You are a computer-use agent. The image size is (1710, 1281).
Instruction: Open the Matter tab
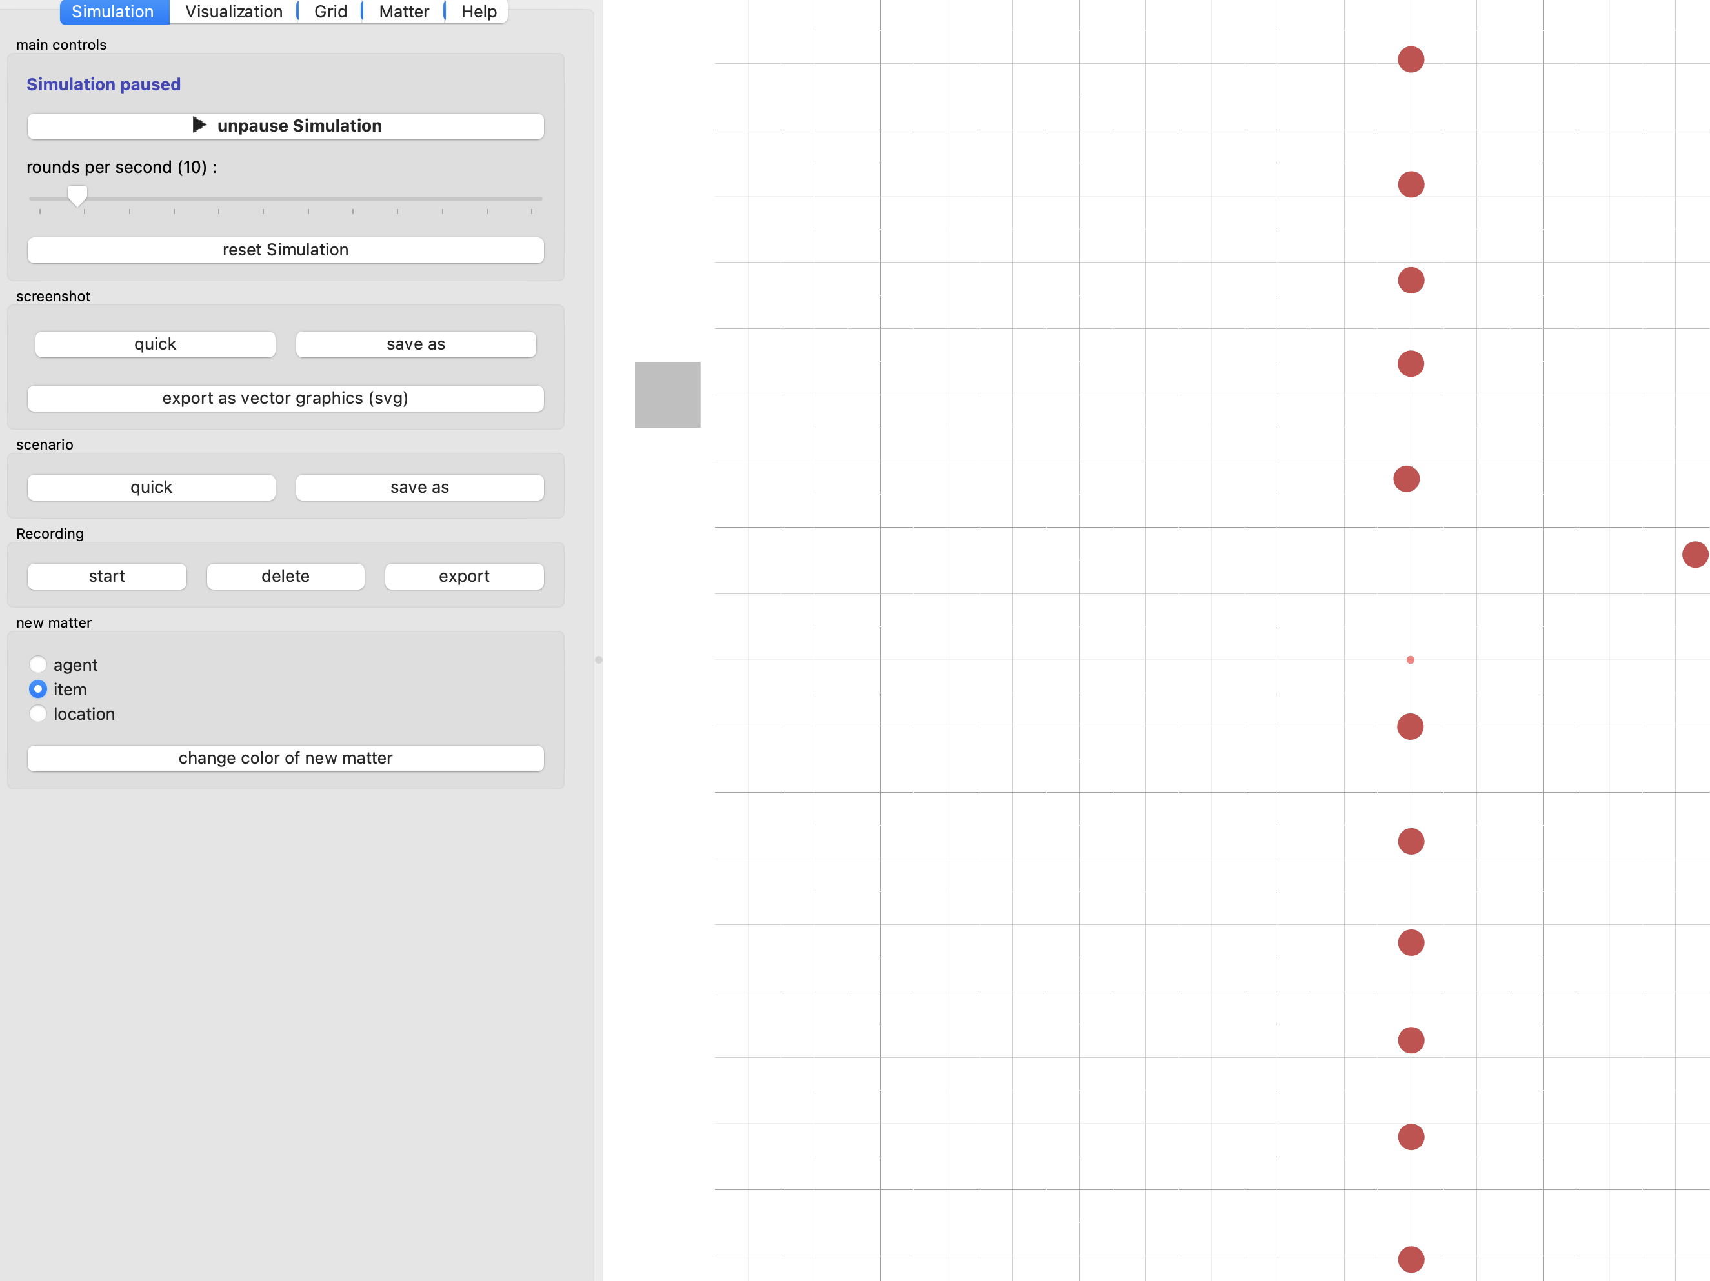tap(403, 12)
